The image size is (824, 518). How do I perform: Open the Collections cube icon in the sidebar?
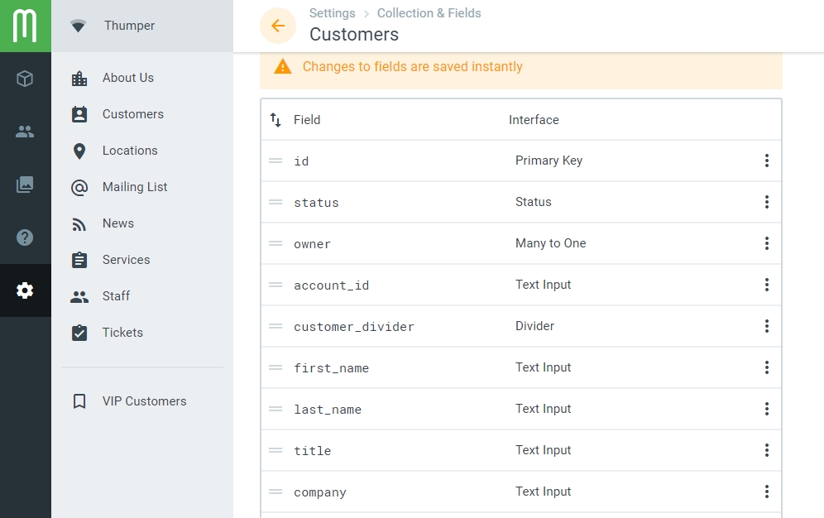[x=25, y=79]
